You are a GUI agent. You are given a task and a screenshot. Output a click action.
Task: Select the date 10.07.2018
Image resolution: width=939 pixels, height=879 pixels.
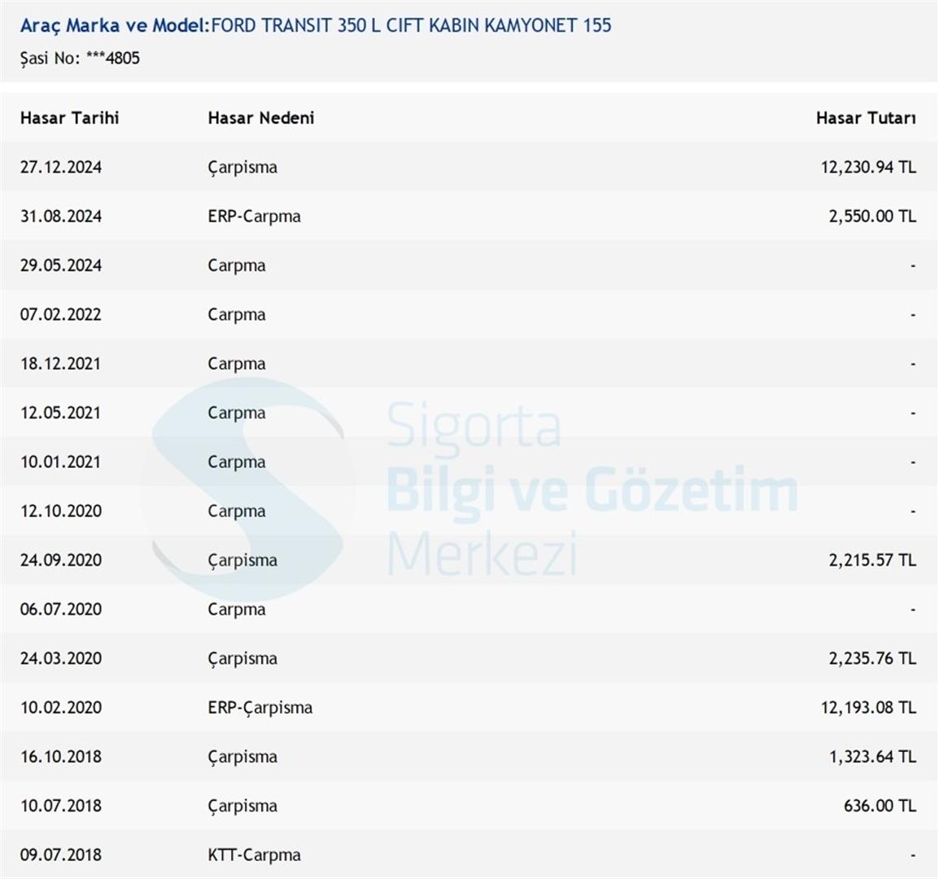click(x=61, y=805)
